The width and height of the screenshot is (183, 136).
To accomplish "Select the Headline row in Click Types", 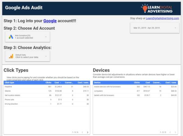I will pos(47,87).
